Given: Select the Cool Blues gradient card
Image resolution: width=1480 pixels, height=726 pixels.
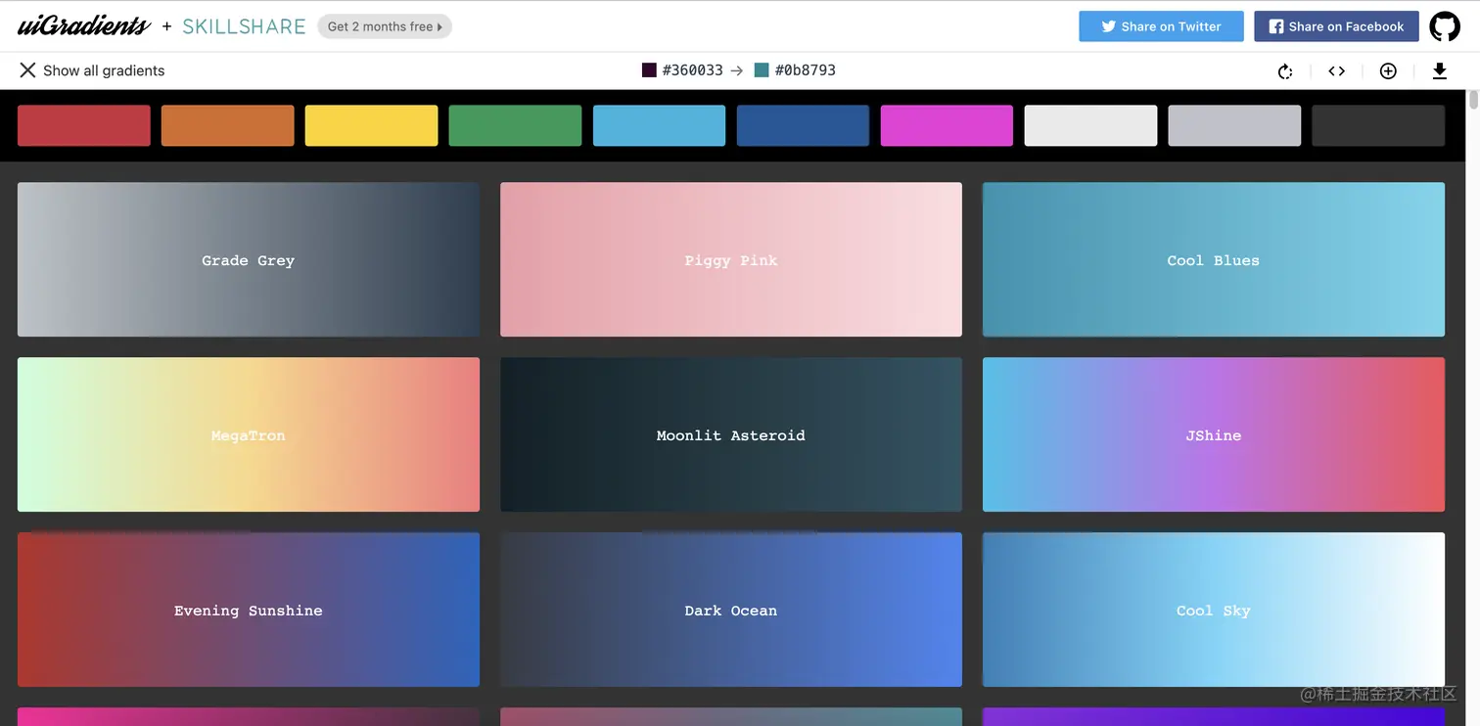Looking at the screenshot, I should click(1214, 259).
